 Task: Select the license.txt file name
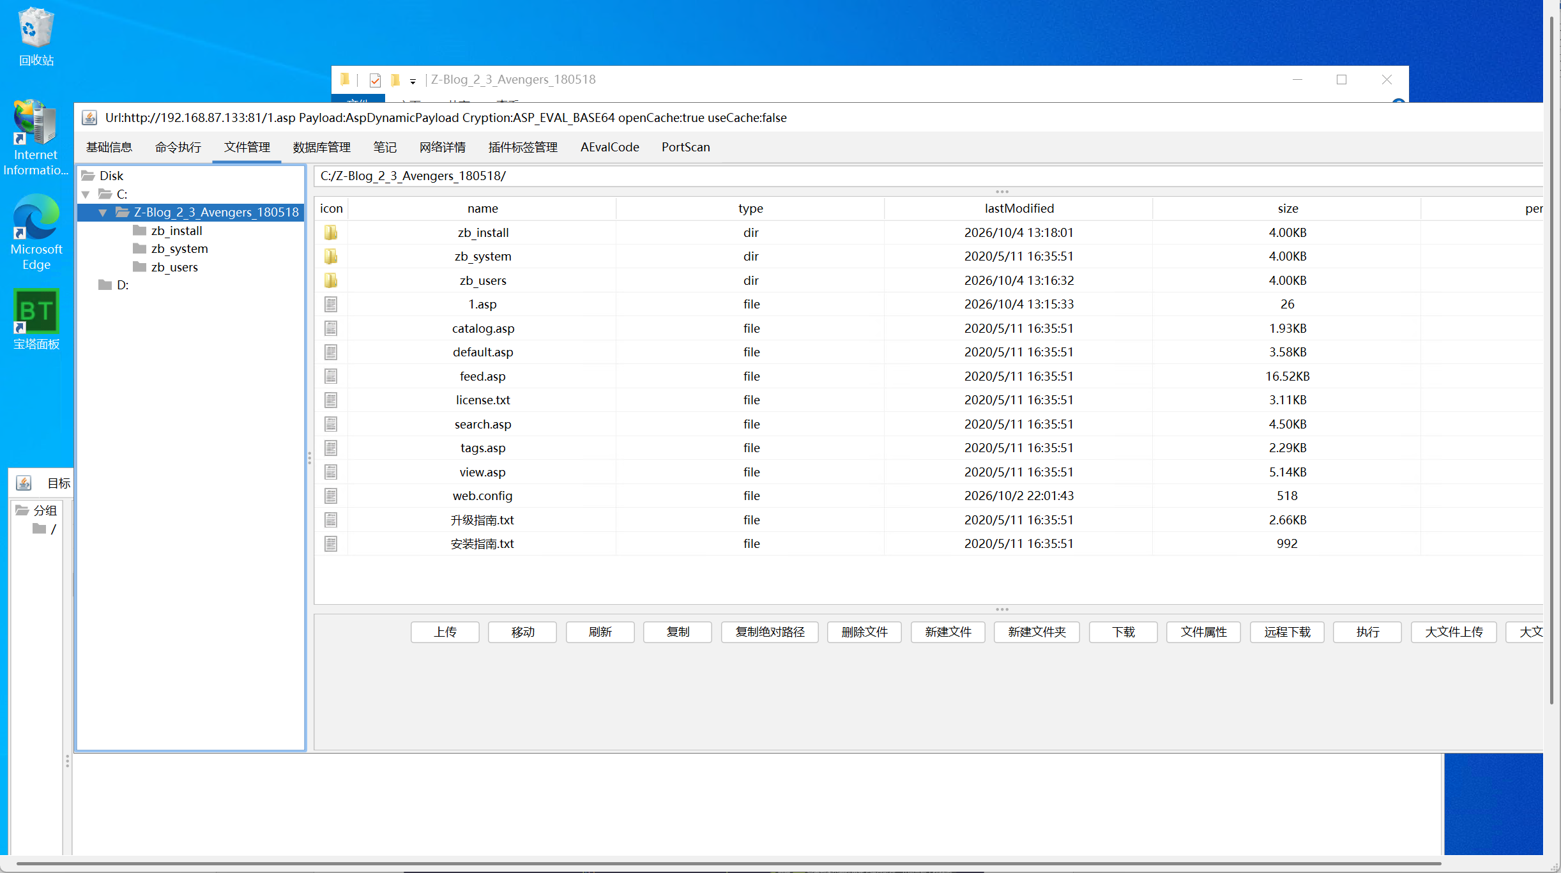coord(483,400)
